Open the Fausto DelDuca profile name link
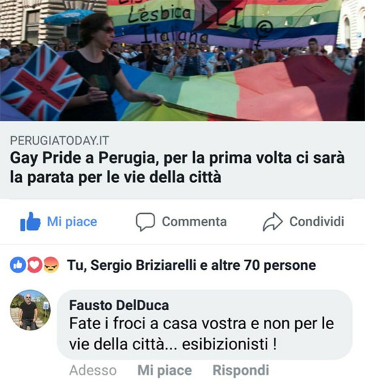This screenshot has width=365, height=391. 119,305
